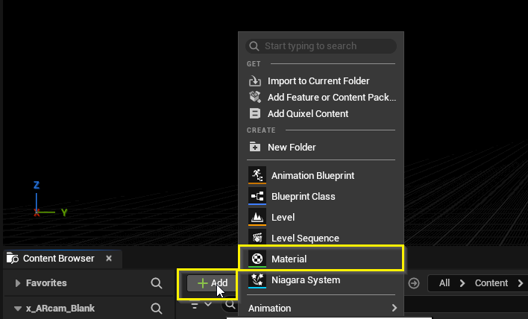The height and width of the screenshot is (319, 528).
Task: Click the Content breadcrumb path item
Action: (491, 283)
